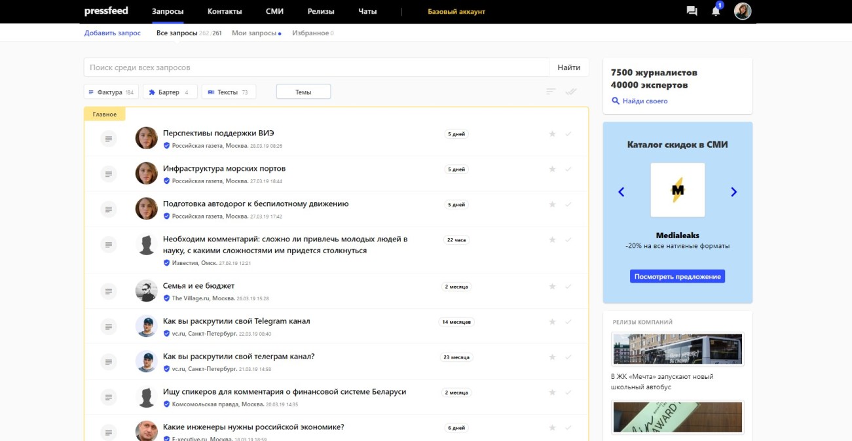The width and height of the screenshot is (852, 441).
Task: Click the sort requests icon
Action: coord(551,92)
